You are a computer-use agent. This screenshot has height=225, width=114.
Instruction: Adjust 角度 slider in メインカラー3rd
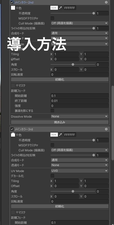(x=73, y=191)
